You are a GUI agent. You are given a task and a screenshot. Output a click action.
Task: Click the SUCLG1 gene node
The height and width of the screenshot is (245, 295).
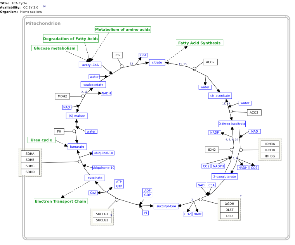pos(102,214)
